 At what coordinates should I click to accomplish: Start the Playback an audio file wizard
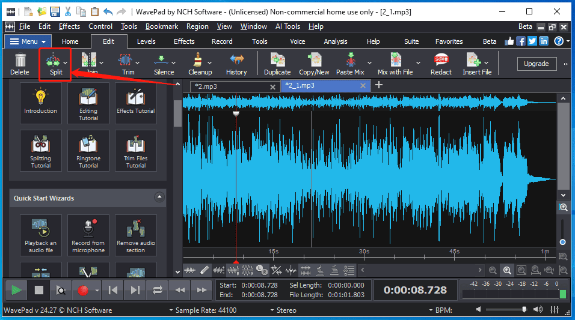pos(41,235)
